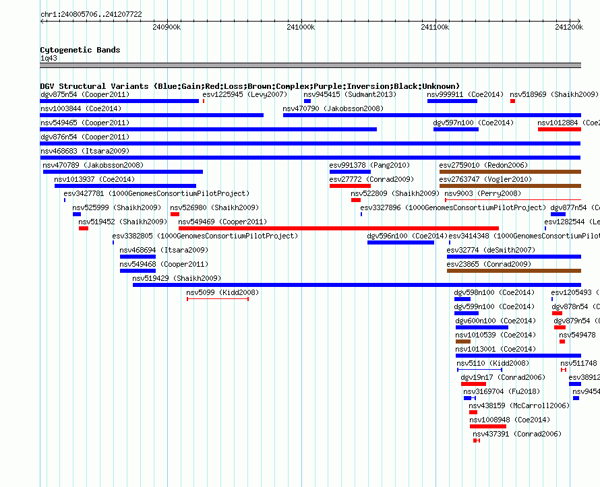The height and width of the screenshot is (487, 600).
Task: Select esv3382805 1000Genomes variant label
Action: [205, 236]
